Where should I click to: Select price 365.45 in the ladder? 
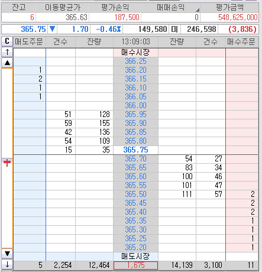[x=135, y=203]
